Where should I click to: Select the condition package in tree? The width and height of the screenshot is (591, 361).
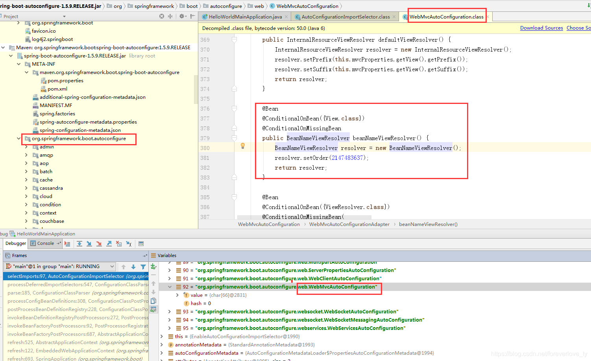pyautogui.click(x=50, y=205)
